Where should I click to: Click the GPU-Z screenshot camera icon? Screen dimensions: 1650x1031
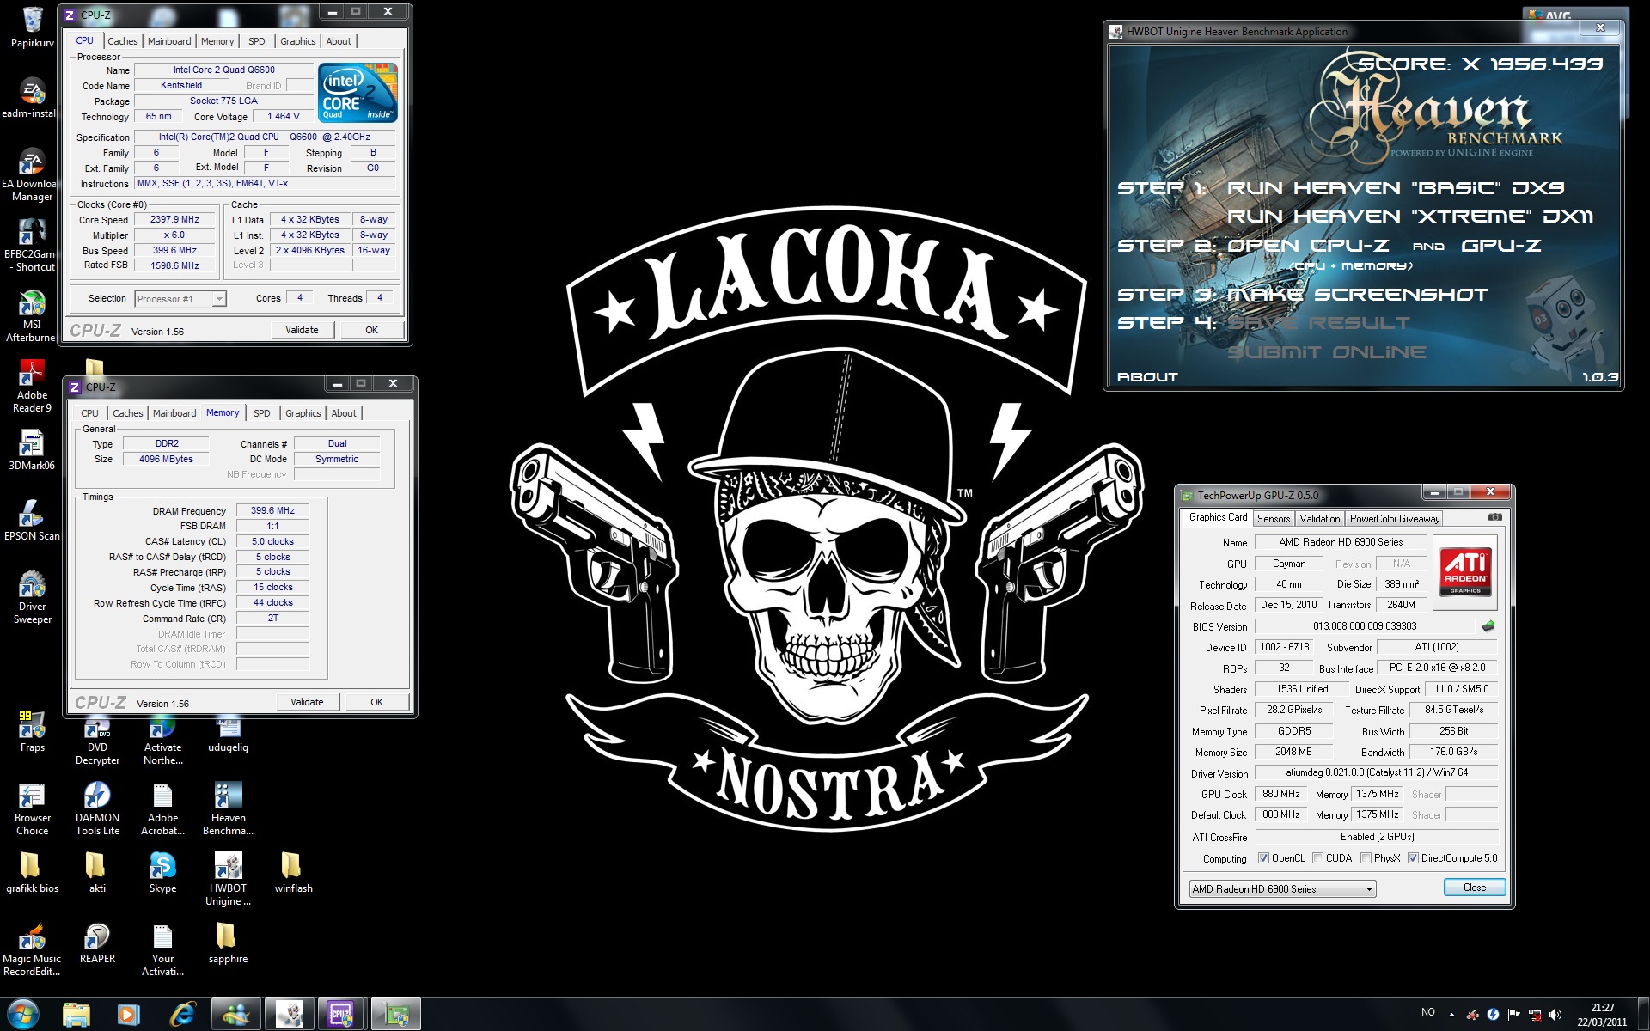[1495, 518]
